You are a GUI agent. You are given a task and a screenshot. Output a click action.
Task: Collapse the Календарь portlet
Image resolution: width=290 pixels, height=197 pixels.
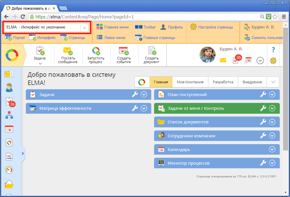(x=272, y=149)
